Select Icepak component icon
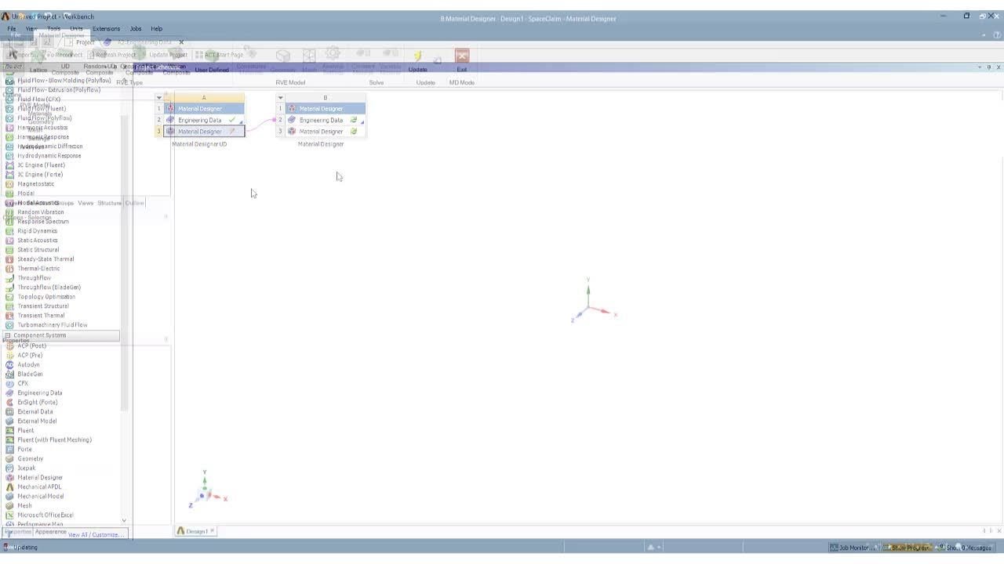 [9, 468]
